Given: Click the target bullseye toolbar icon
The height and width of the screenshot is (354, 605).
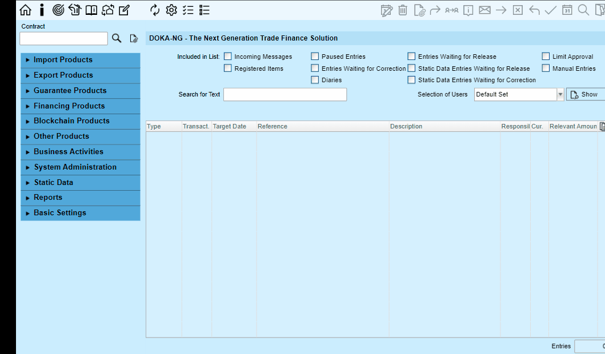Looking at the screenshot, I should pyautogui.click(x=58, y=10).
